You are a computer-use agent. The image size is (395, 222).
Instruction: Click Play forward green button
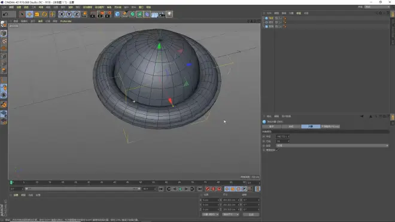click(180, 189)
